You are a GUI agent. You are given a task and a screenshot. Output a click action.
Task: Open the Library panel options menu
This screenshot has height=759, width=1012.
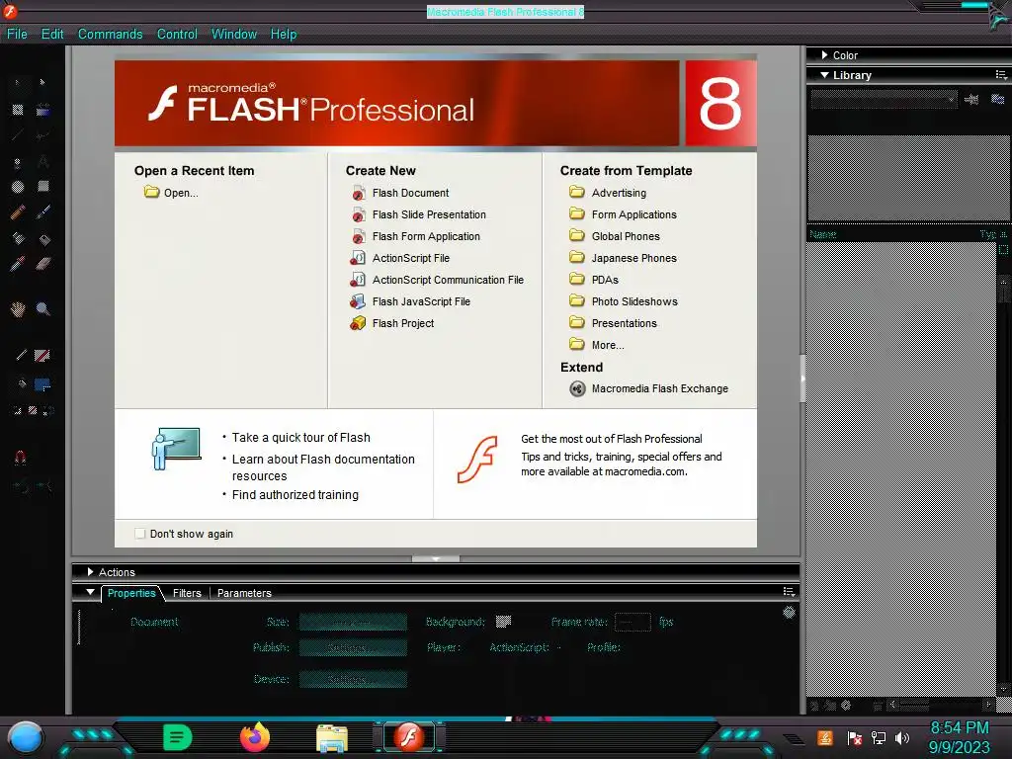1001,75
